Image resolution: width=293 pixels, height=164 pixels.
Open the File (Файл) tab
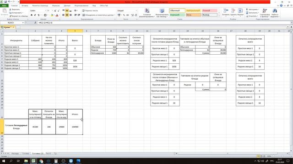[4, 6]
